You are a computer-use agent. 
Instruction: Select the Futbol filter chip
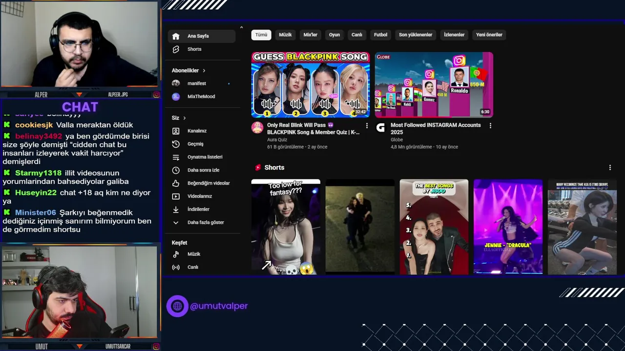click(x=381, y=35)
